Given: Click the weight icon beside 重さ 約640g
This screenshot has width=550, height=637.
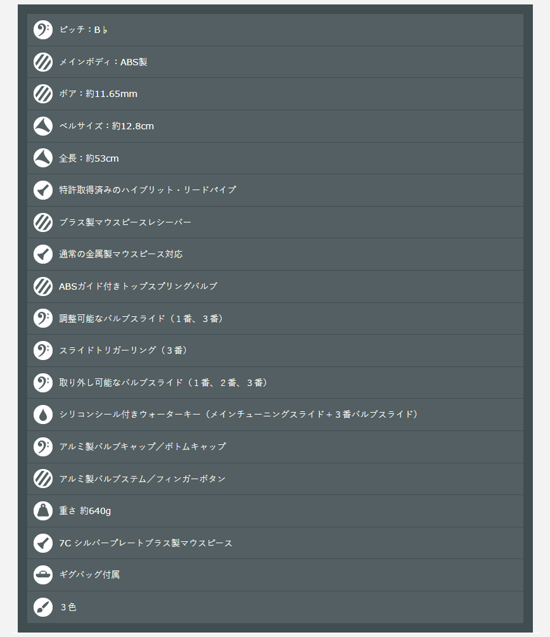Looking at the screenshot, I should point(43,511).
